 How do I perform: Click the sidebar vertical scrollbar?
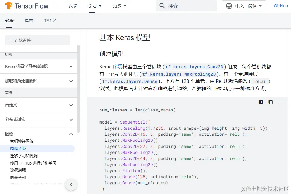click(78, 89)
